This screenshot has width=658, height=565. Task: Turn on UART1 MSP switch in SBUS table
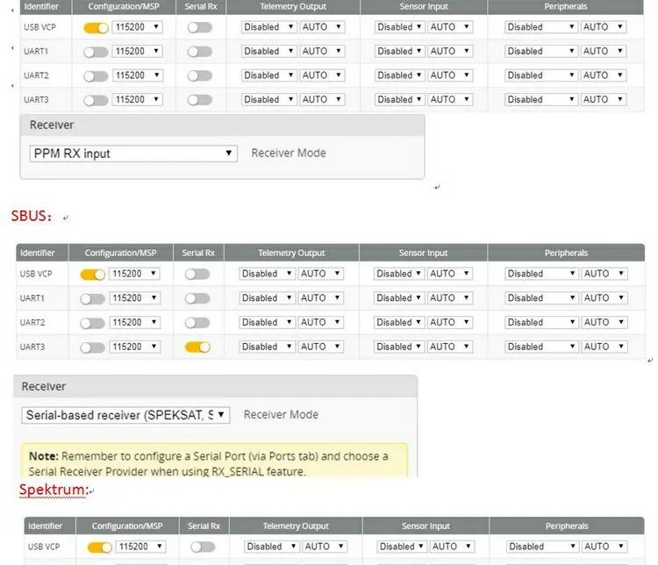pyautogui.click(x=92, y=299)
